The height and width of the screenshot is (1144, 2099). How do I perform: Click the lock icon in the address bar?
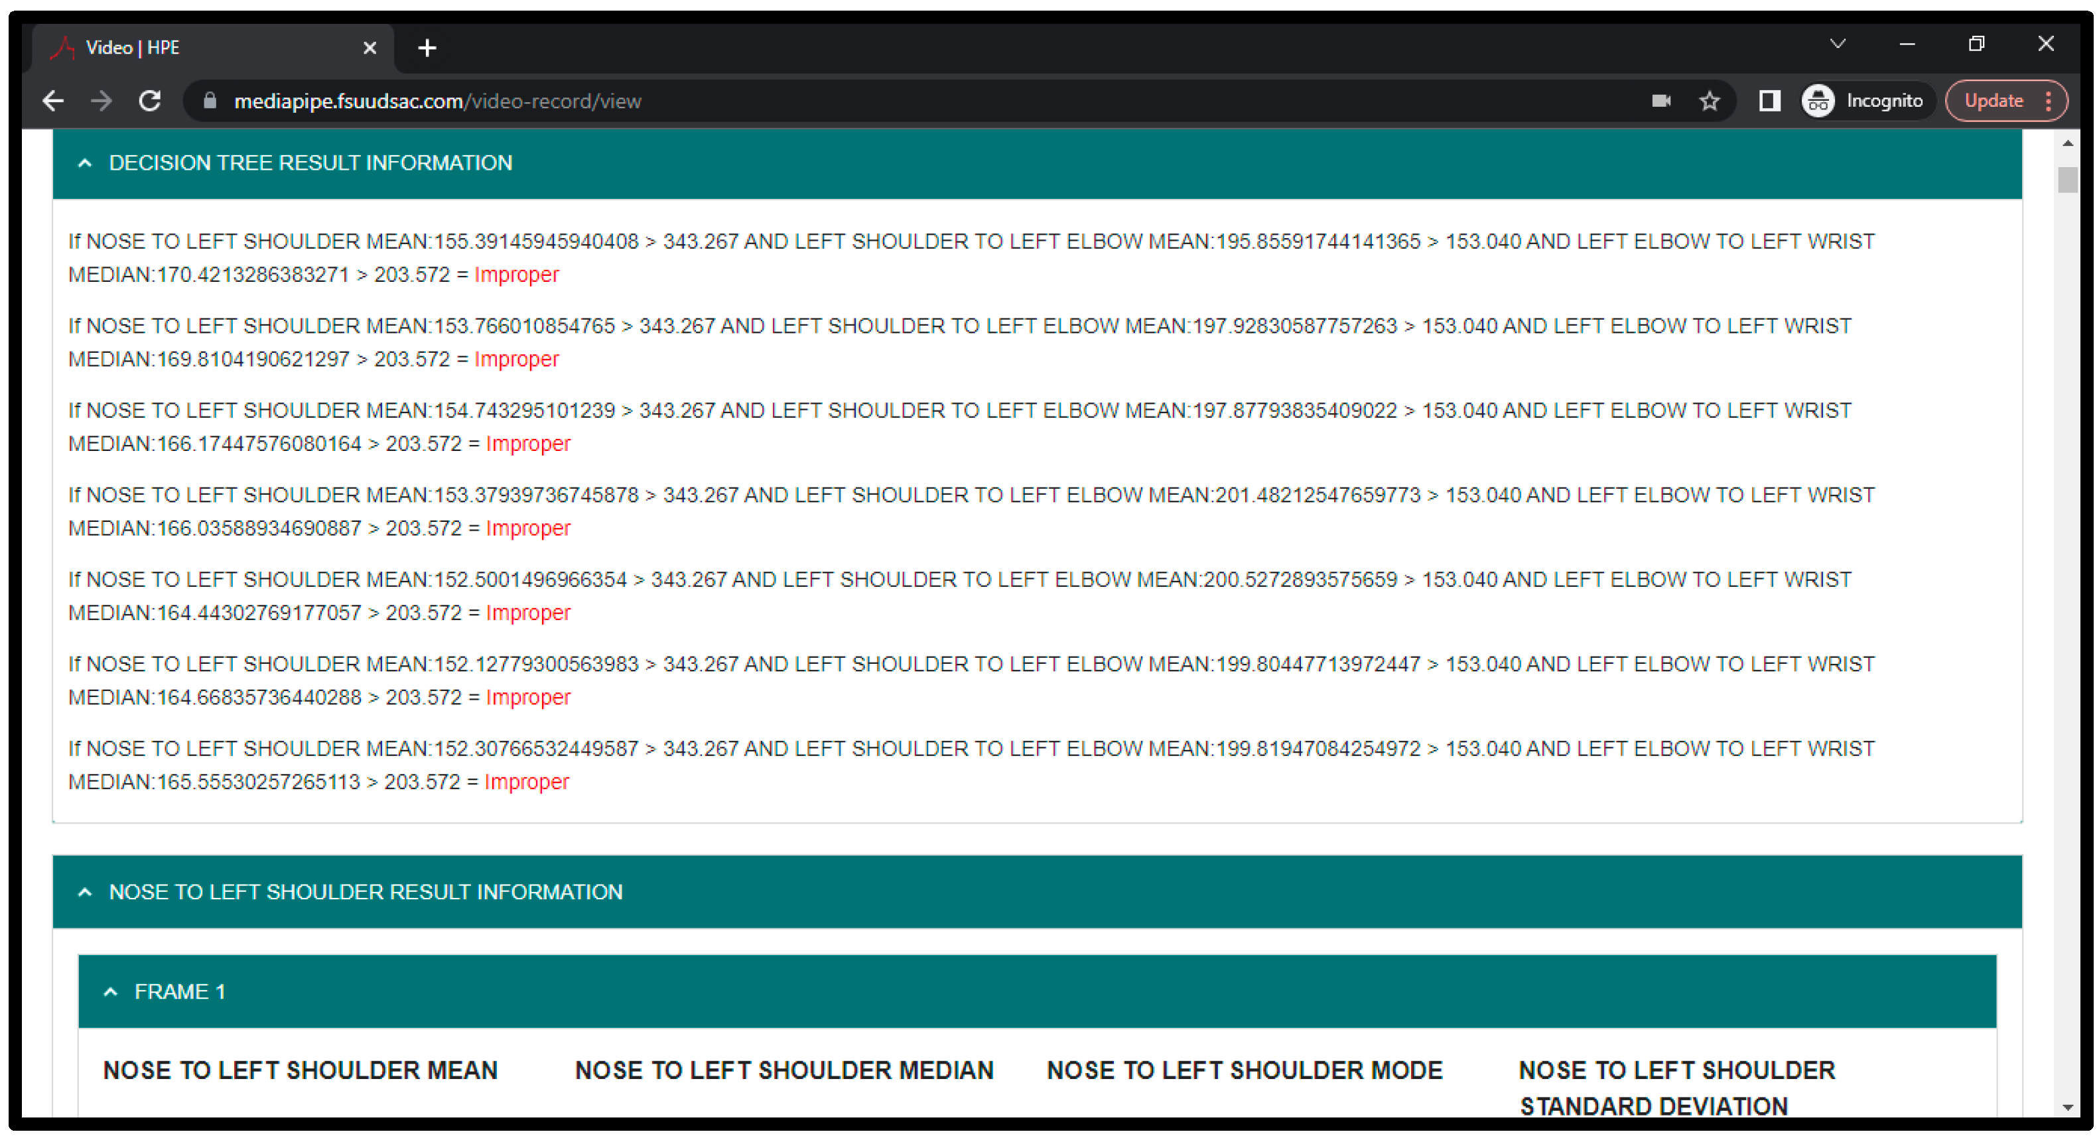tap(210, 101)
